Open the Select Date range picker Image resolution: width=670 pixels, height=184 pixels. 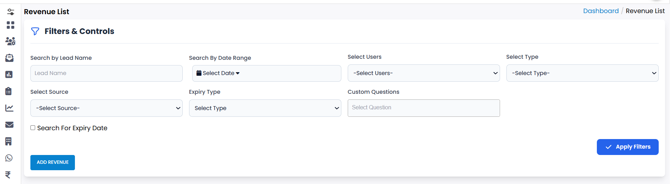pos(218,73)
